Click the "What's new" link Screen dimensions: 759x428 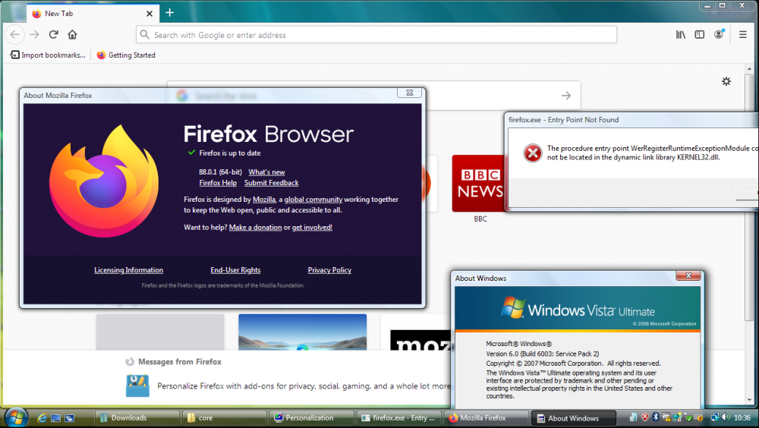tap(266, 172)
